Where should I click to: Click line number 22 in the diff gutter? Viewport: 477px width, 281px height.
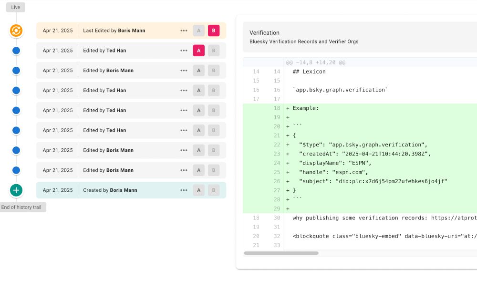coord(277,145)
